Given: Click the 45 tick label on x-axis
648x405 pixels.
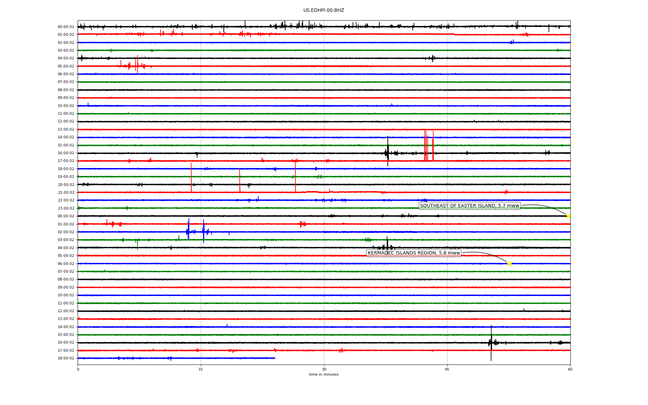Looking at the screenshot, I should pyautogui.click(x=447, y=369).
